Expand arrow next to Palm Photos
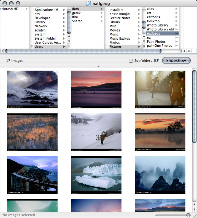The image size is (197, 218). coord(177,41)
